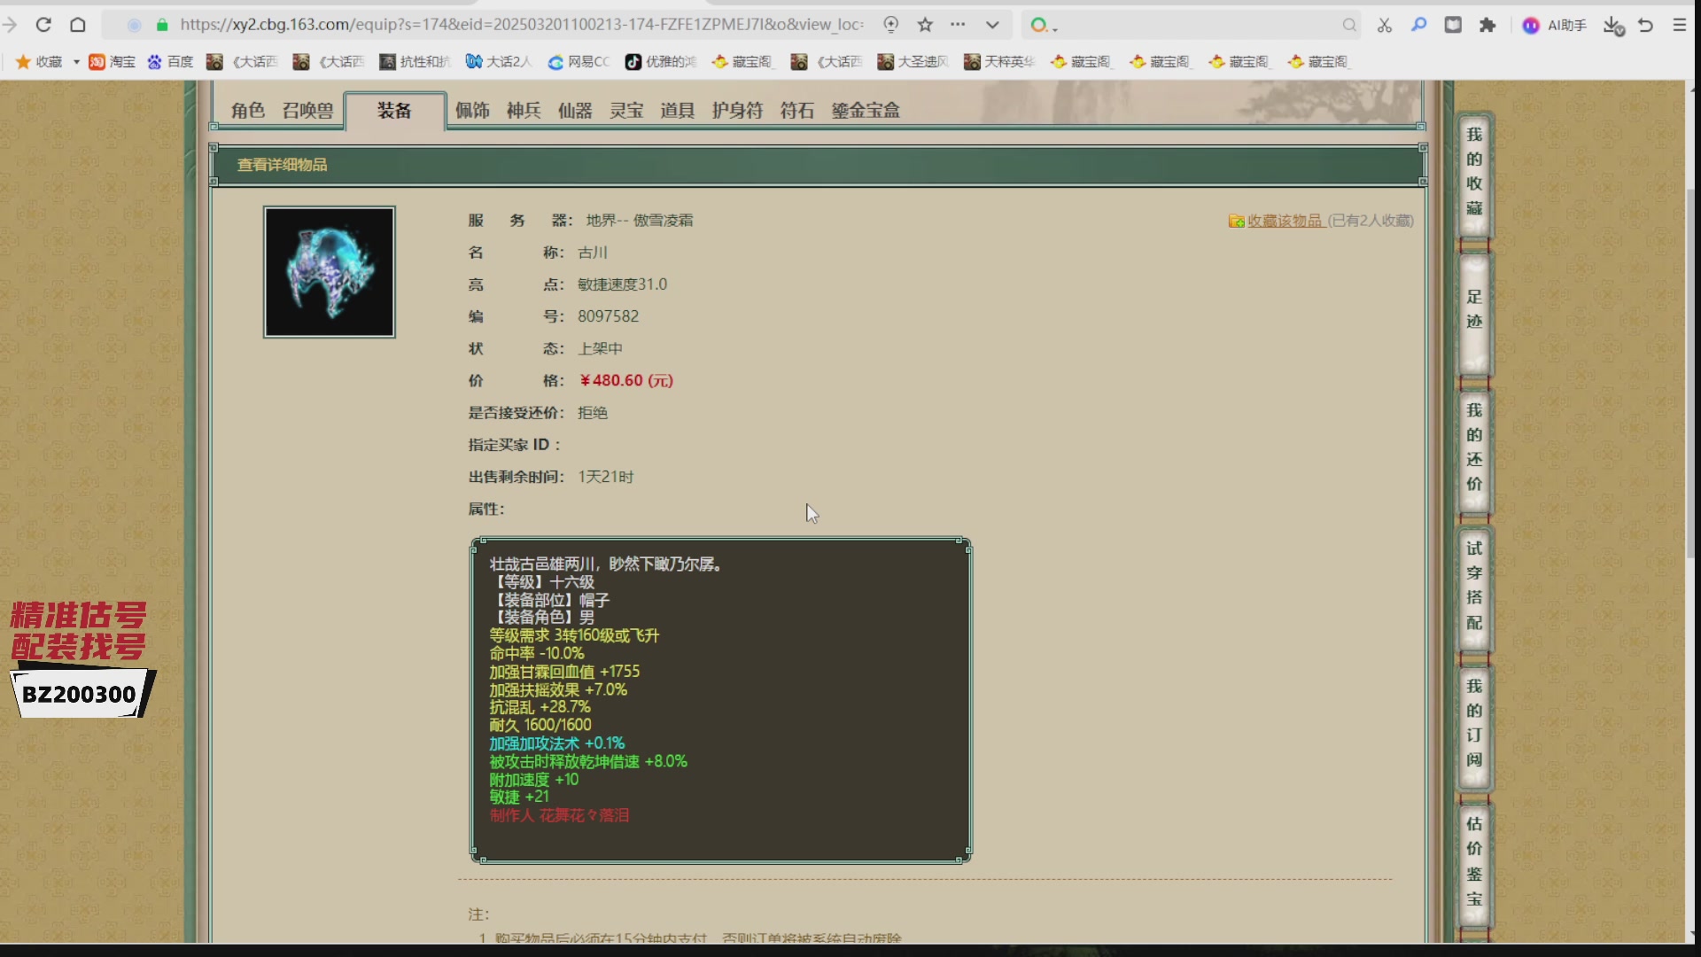This screenshot has width=1701, height=957.
Task: Go to the browser home page icon
Action: [x=78, y=25]
